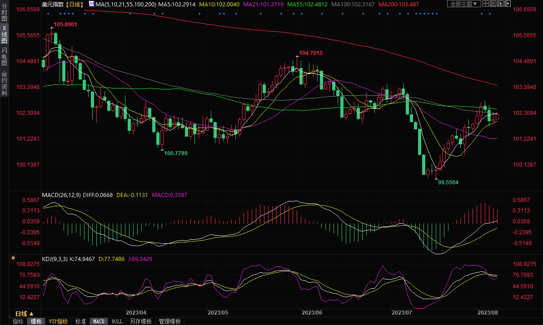Select the VIP指标 tab
The width and height of the screenshot is (543, 325).
(x=58, y=321)
